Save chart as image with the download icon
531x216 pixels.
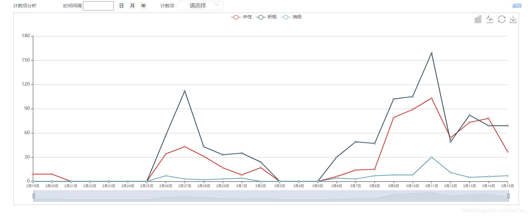pos(513,19)
